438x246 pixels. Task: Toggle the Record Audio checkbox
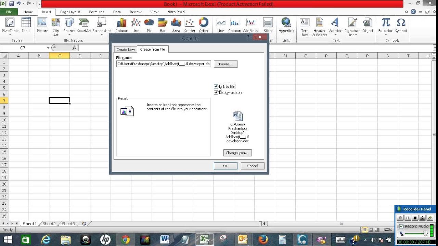(401, 226)
